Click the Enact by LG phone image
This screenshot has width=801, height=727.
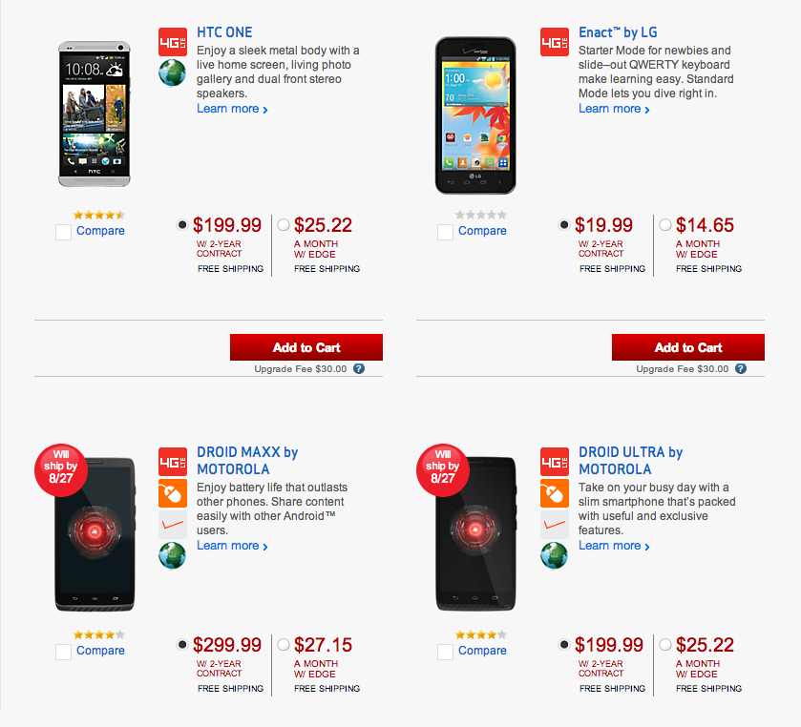pos(475,114)
